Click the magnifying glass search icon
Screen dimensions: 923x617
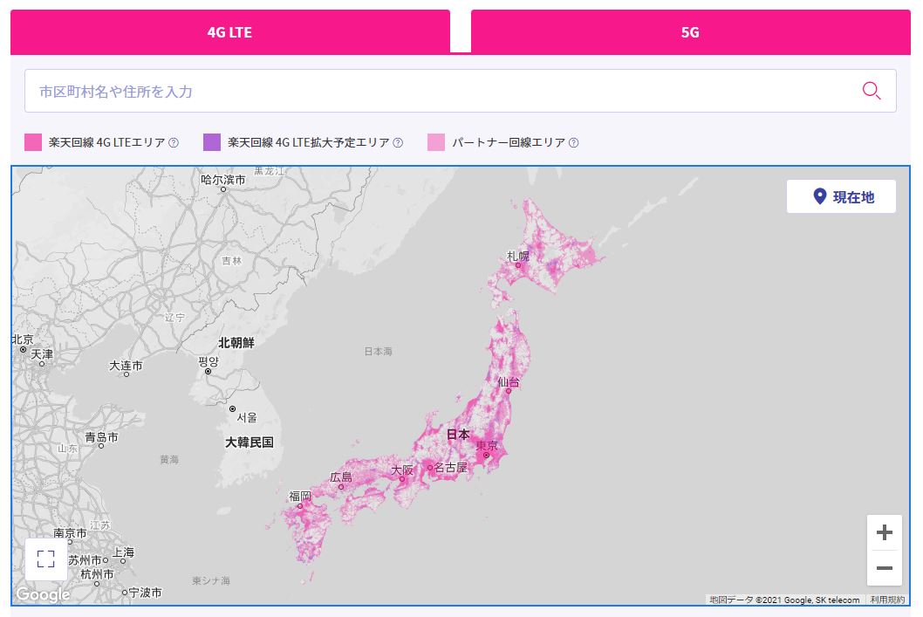(x=872, y=91)
